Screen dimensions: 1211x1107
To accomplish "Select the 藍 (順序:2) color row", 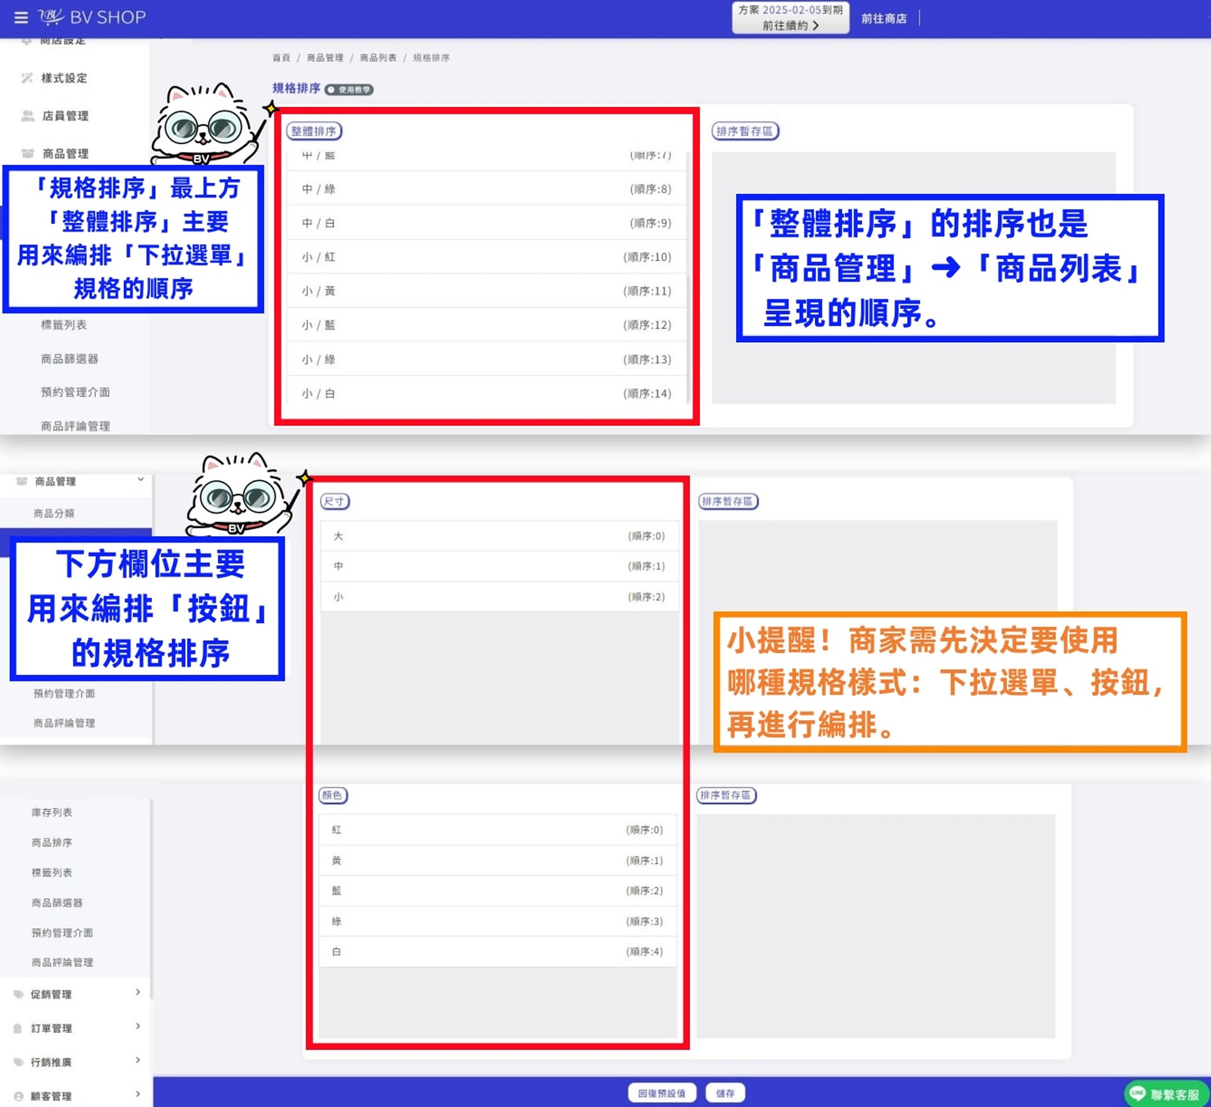I will (x=497, y=890).
